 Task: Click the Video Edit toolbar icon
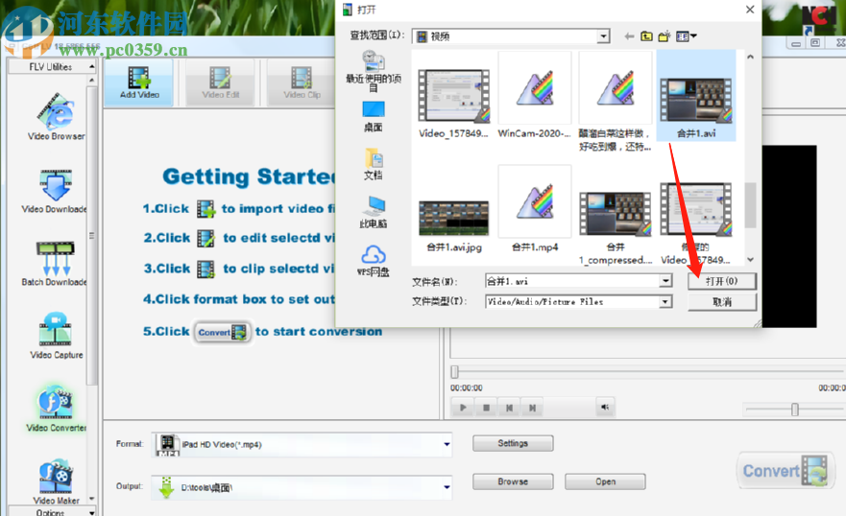pyautogui.click(x=220, y=82)
